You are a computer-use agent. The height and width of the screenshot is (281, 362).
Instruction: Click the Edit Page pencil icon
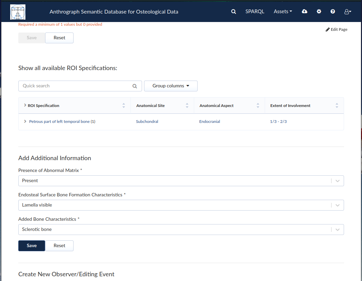click(x=327, y=29)
